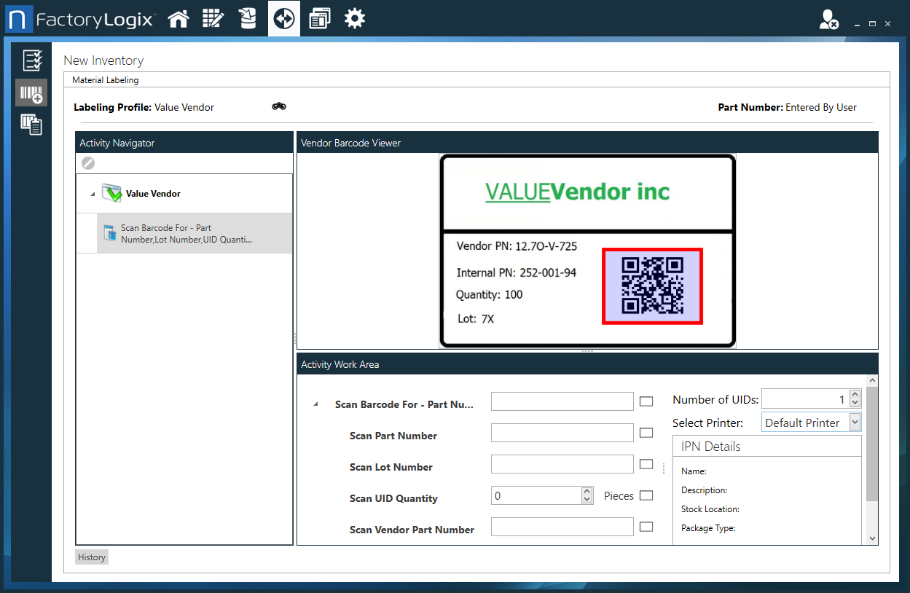Check the box next to Scan Part Number
Viewport: 910px width, 593px height.
point(646,432)
